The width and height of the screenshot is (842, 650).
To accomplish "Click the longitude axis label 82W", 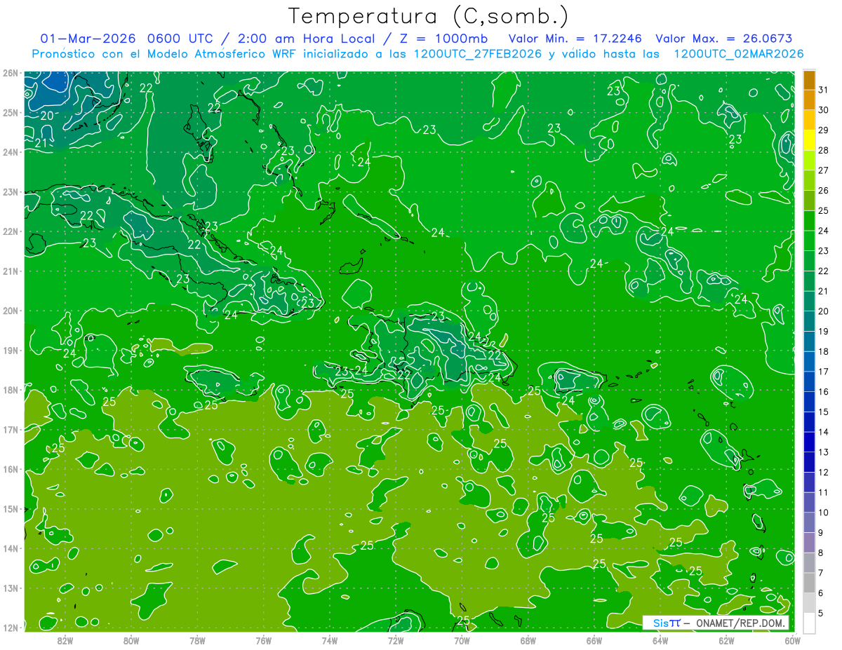I will point(65,640).
